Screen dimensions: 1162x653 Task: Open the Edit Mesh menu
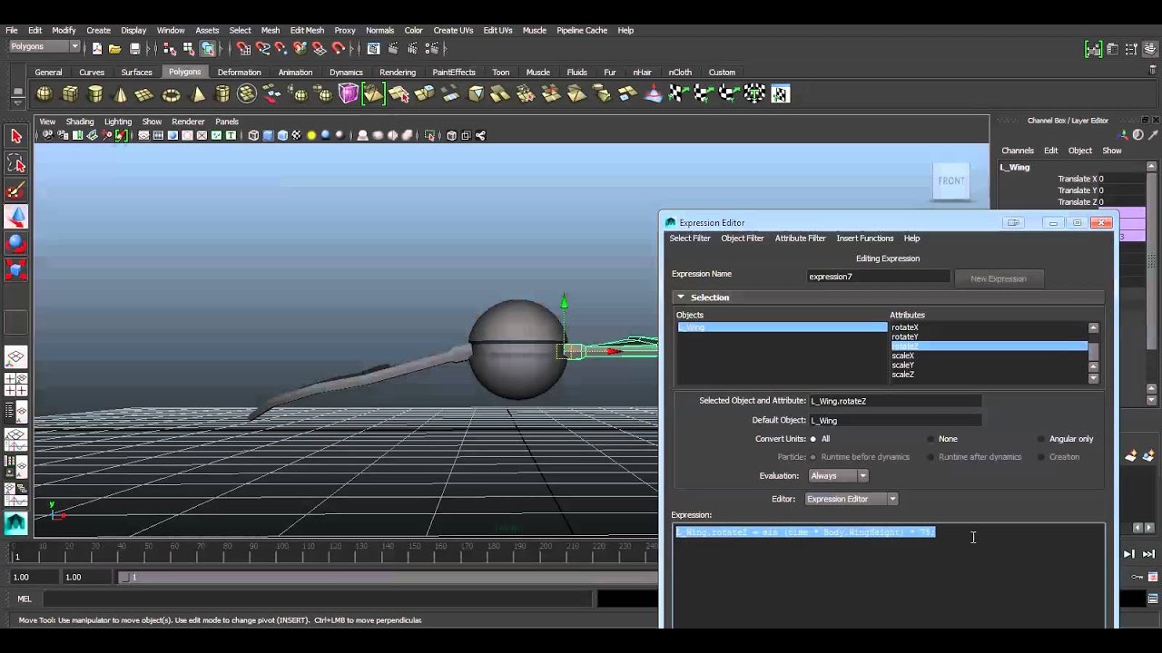(x=307, y=30)
